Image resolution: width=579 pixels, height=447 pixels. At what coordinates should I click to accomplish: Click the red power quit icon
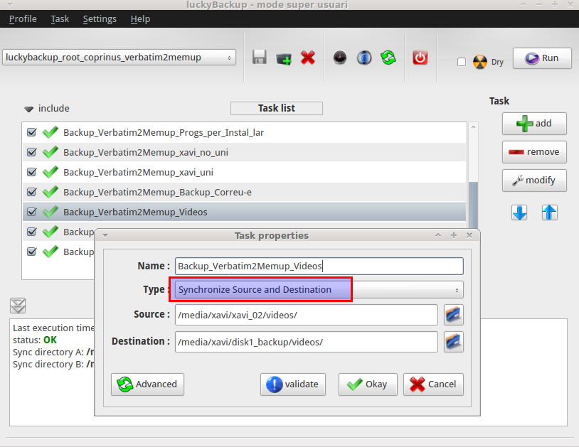pos(420,58)
